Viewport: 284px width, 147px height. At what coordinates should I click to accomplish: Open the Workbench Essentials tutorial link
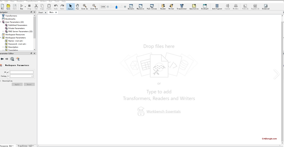[163, 111]
